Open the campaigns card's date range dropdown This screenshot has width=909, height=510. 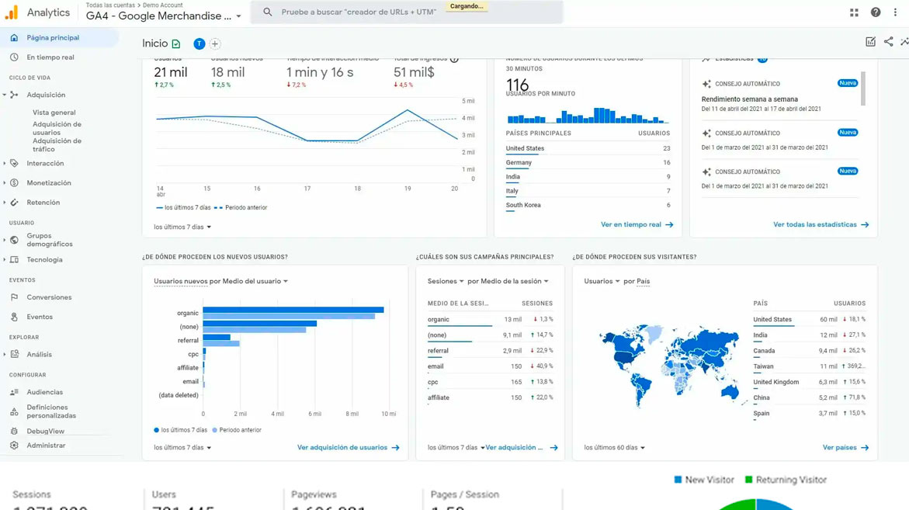pyautogui.click(x=456, y=447)
